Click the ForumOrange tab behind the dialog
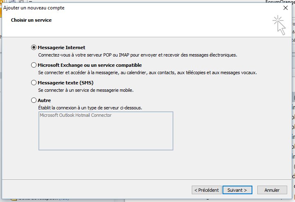295x202 pixels. [280, 2]
